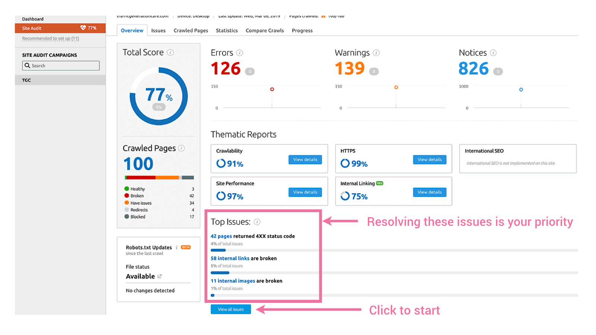596x335 pixels.
Task: Click the Errors info icon
Action: tap(239, 53)
